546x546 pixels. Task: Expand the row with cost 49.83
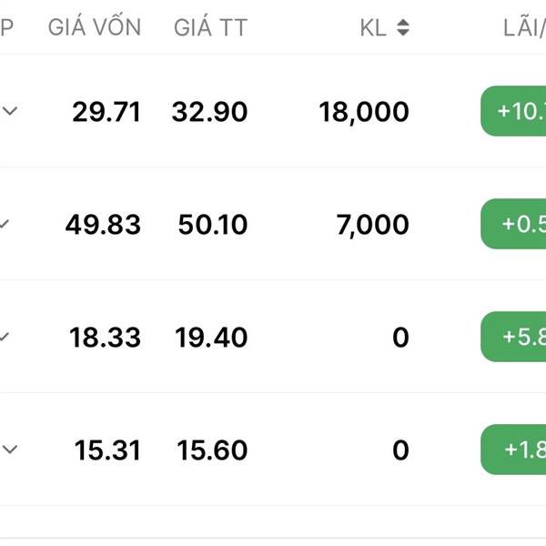5,224
